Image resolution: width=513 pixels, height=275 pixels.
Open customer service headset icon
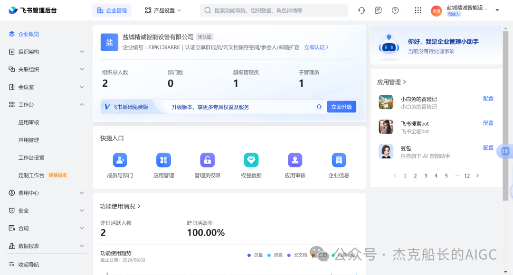point(361,10)
